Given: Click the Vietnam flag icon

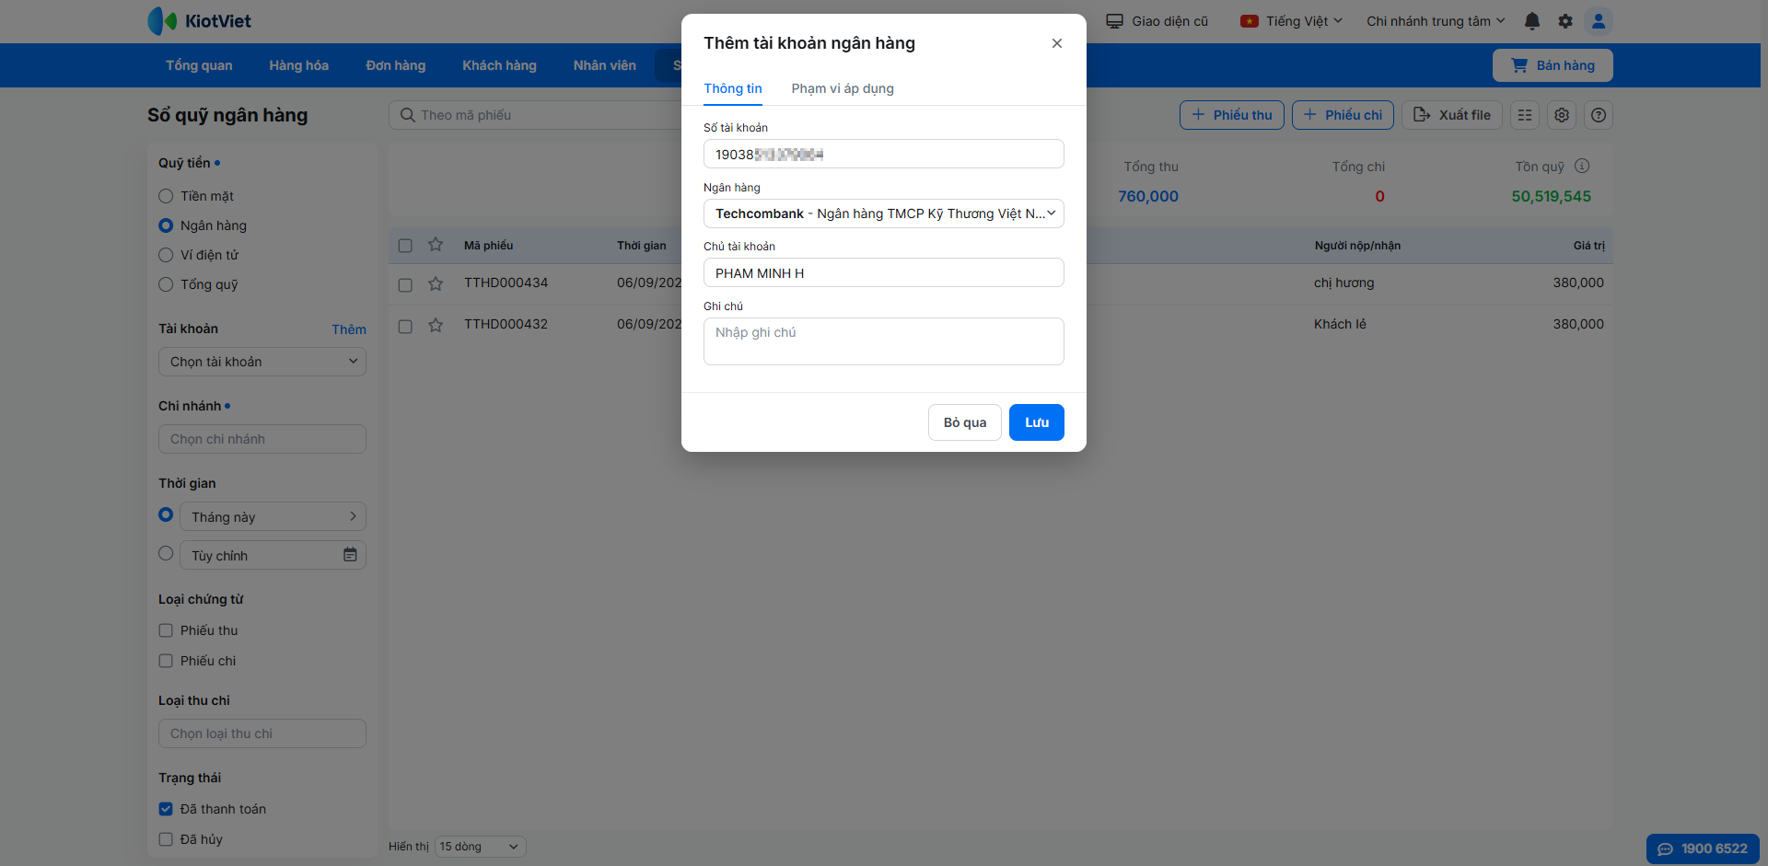Looking at the screenshot, I should (1250, 21).
